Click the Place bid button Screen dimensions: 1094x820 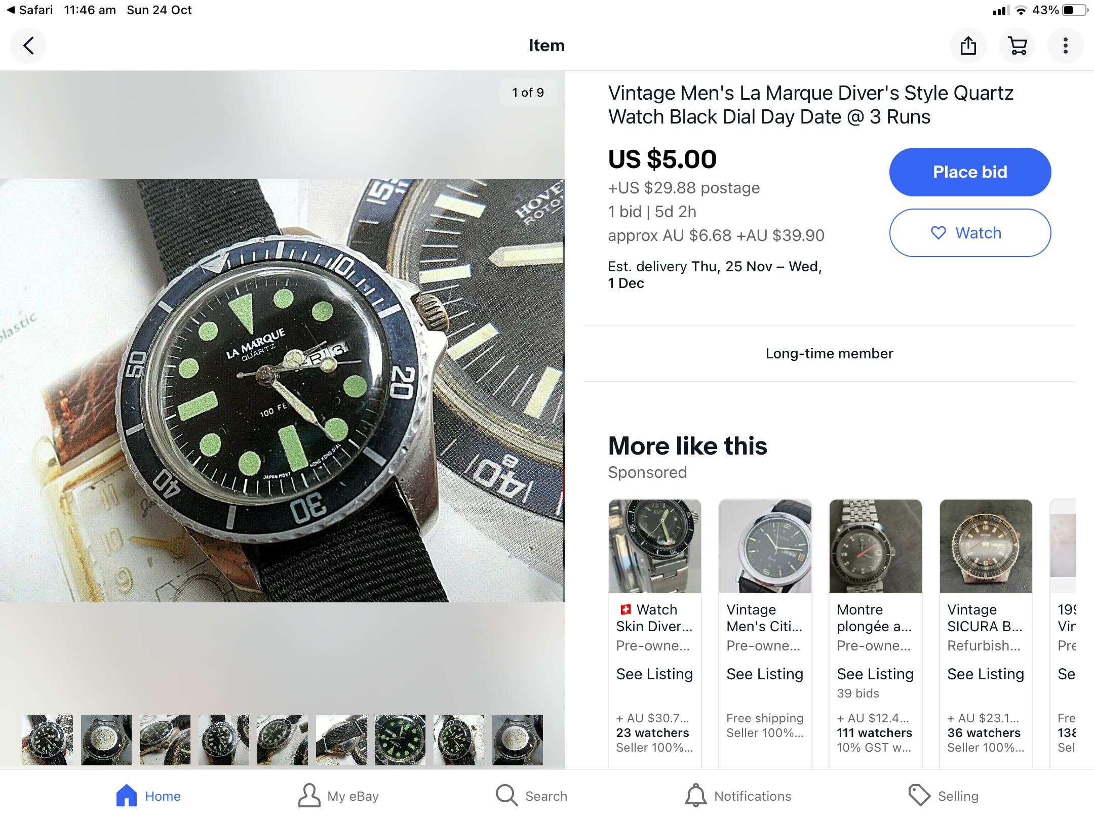click(x=969, y=172)
